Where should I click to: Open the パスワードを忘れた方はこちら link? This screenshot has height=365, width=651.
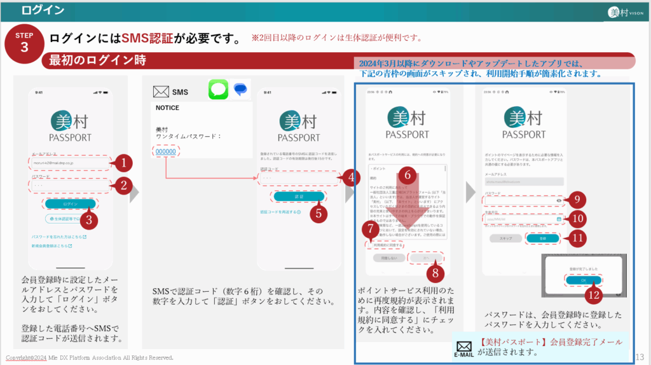(58, 237)
